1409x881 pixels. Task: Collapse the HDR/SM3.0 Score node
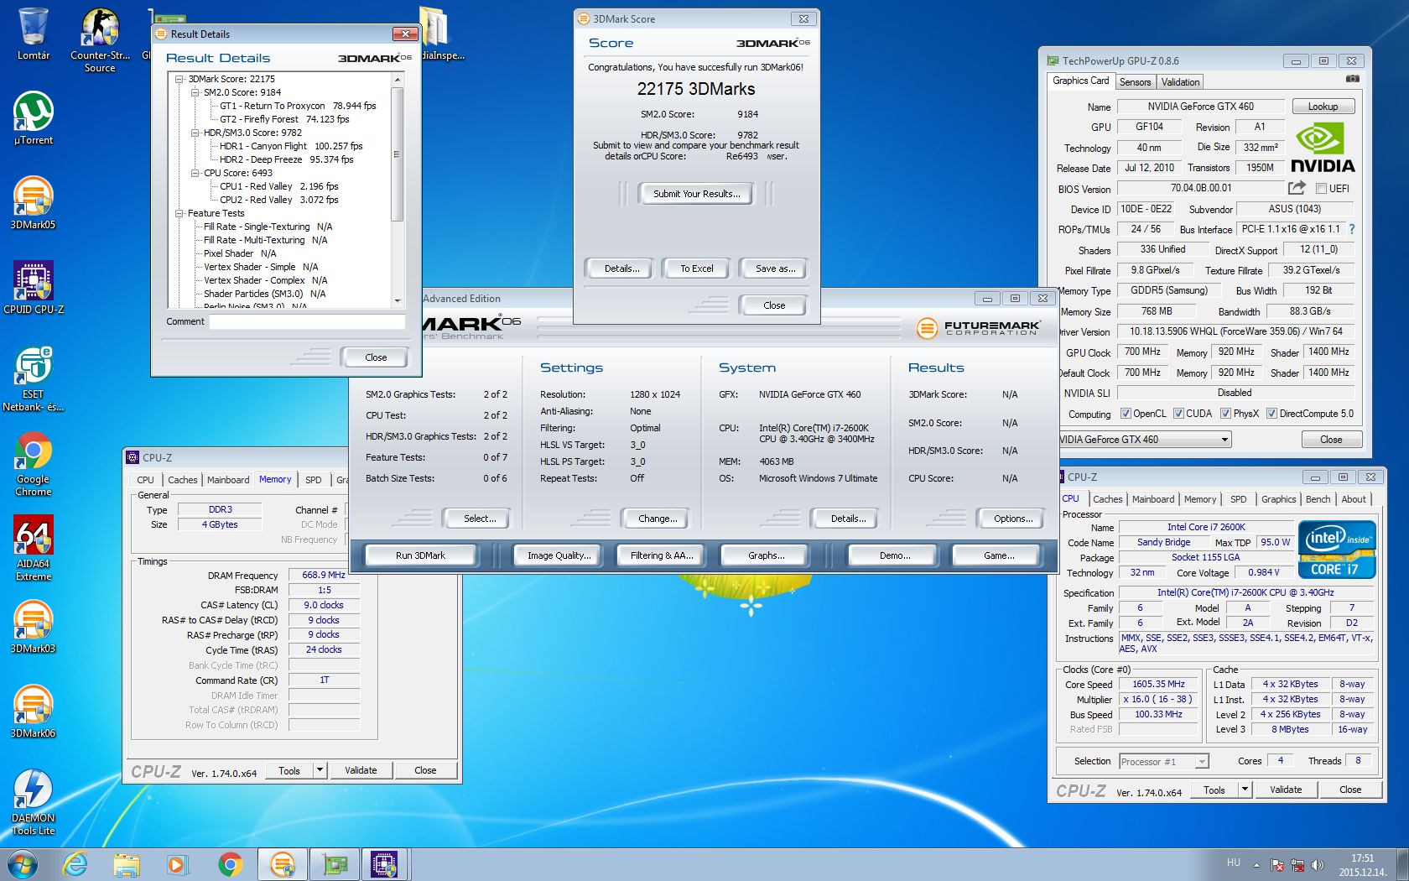195,133
